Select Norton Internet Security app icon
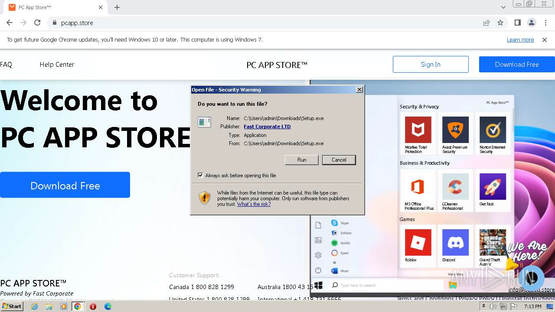 493,130
